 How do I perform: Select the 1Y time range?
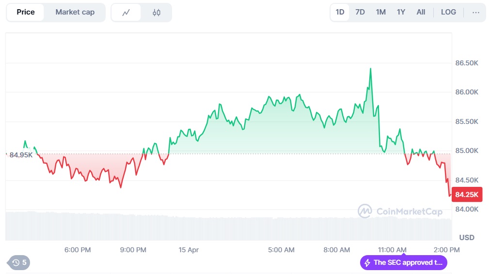[x=401, y=12]
